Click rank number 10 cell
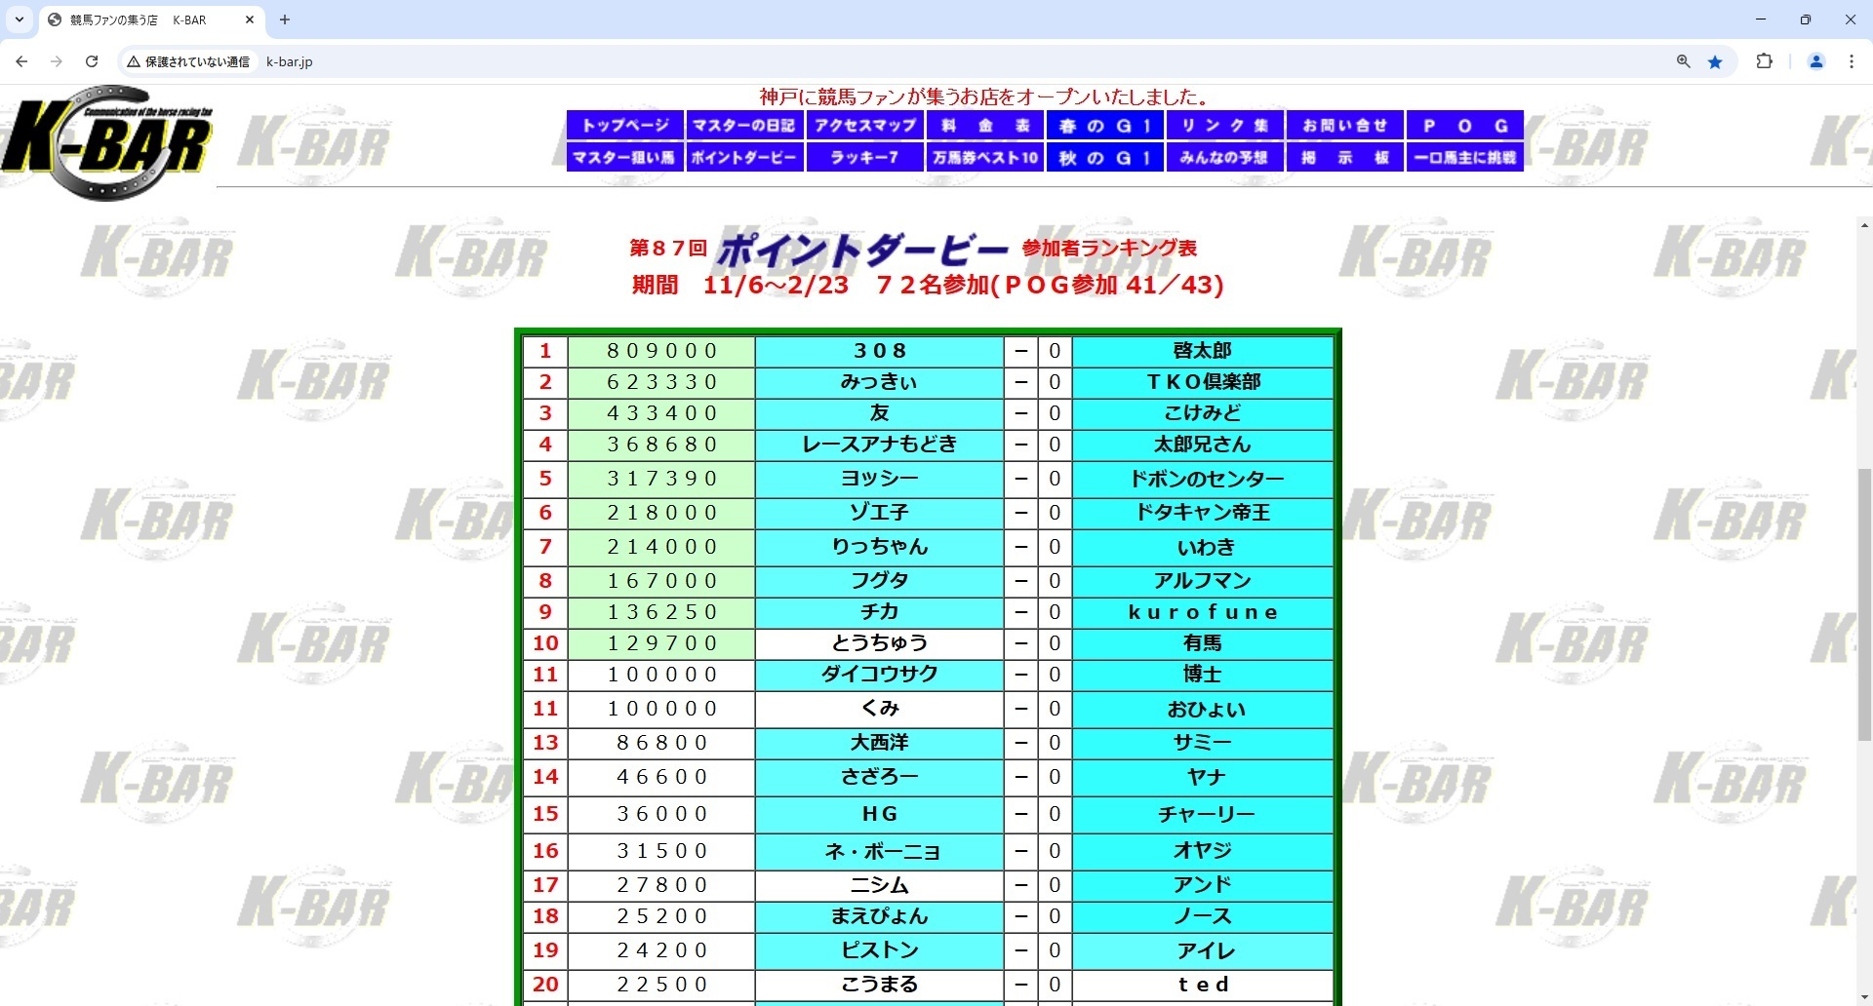1873x1006 pixels. (x=545, y=643)
